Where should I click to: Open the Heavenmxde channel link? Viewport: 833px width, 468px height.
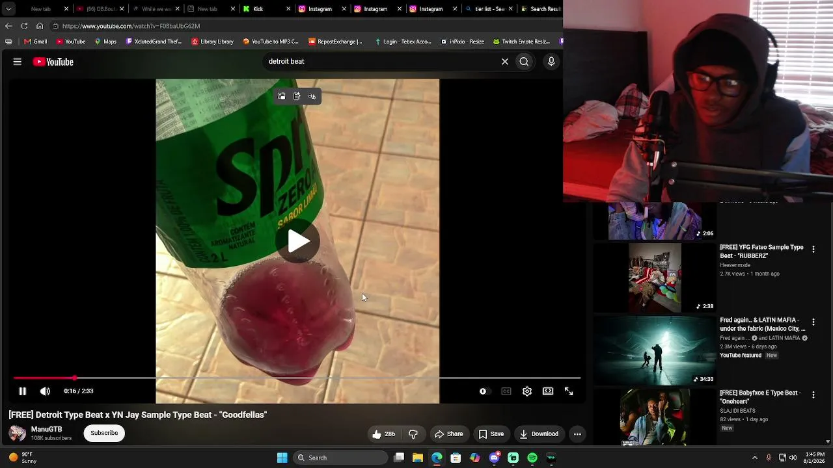click(x=735, y=265)
